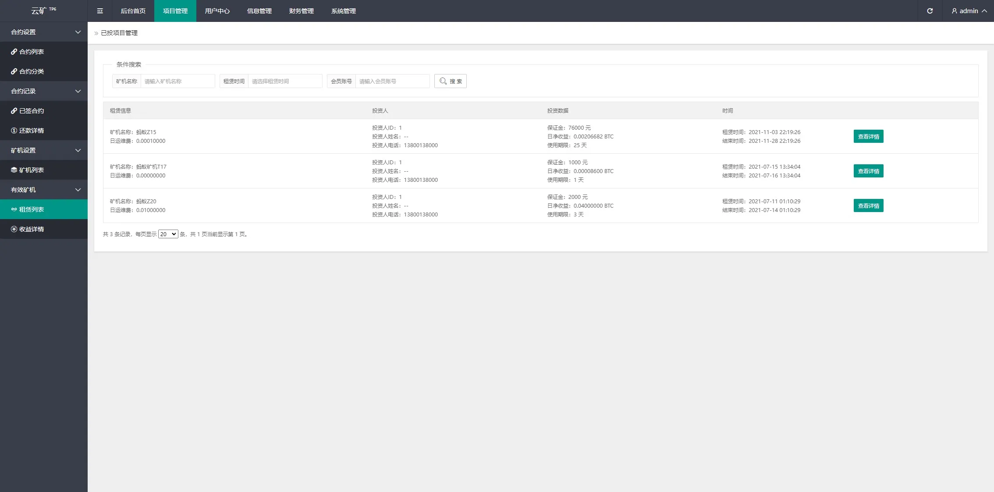Collapse the 有效矿机 sidebar group
Viewport: 994px width, 492px height.
tap(44, 190)
